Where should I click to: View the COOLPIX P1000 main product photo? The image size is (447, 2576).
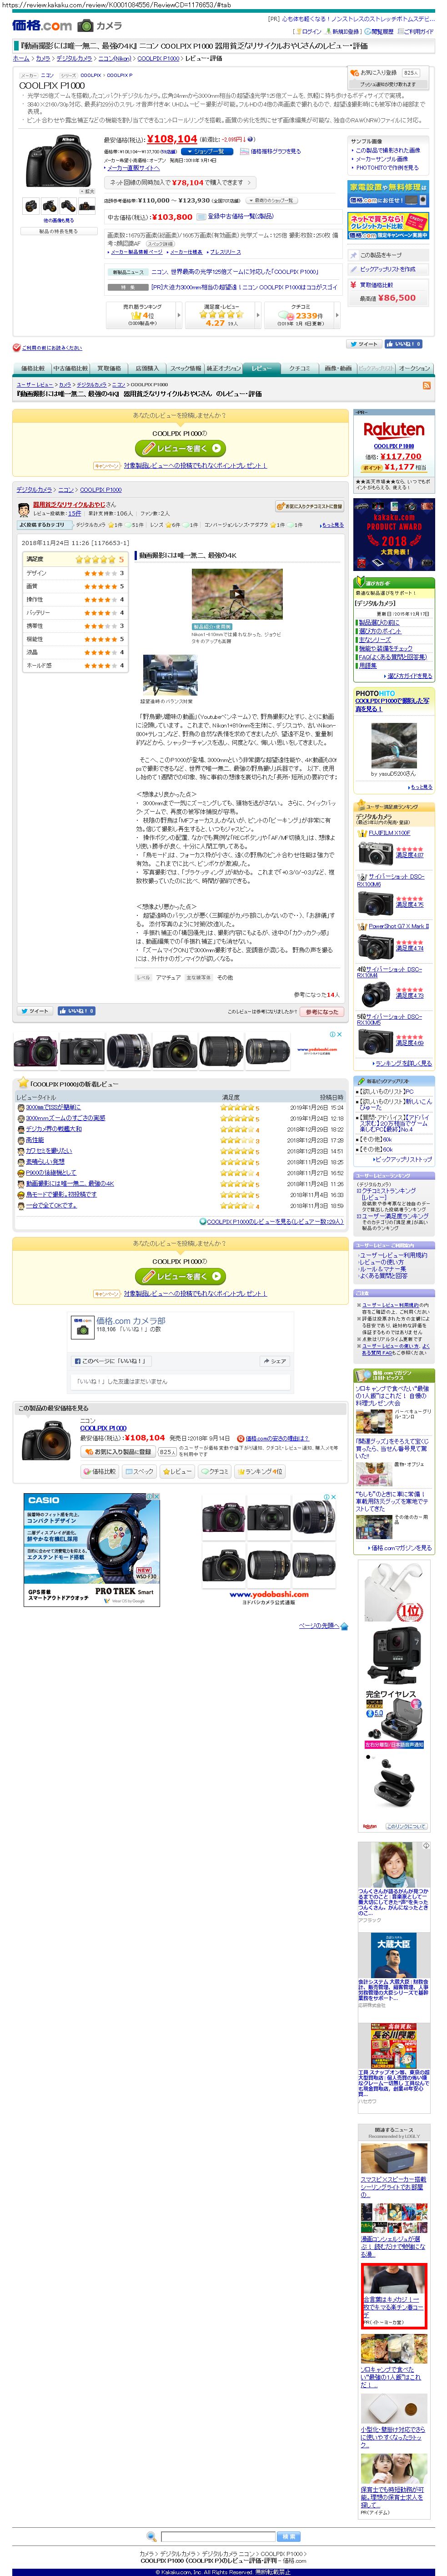59,161
